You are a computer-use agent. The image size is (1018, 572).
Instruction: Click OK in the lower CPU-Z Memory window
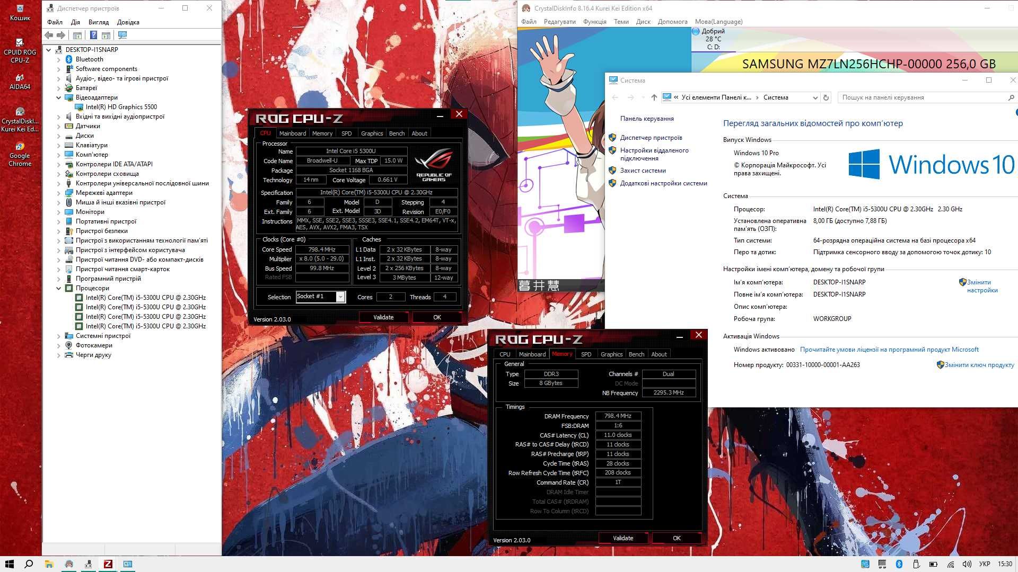coord(677,538)
